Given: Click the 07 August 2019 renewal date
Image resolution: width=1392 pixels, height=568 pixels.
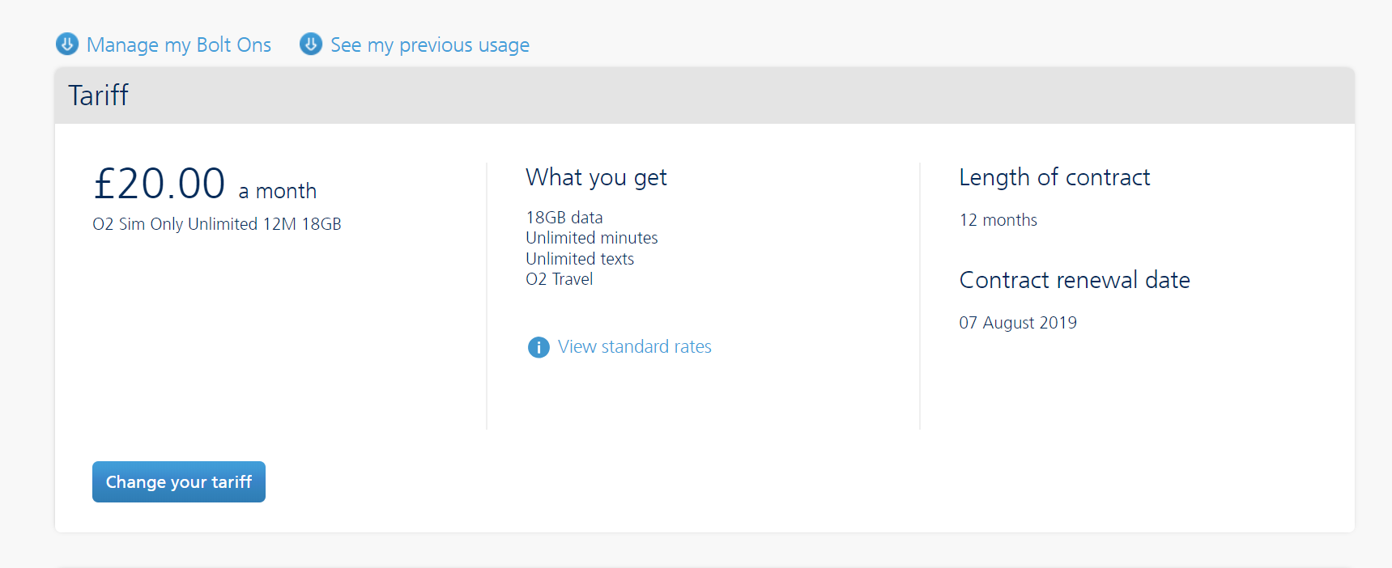Looking at the screenshot, I should click(1017, 323).
